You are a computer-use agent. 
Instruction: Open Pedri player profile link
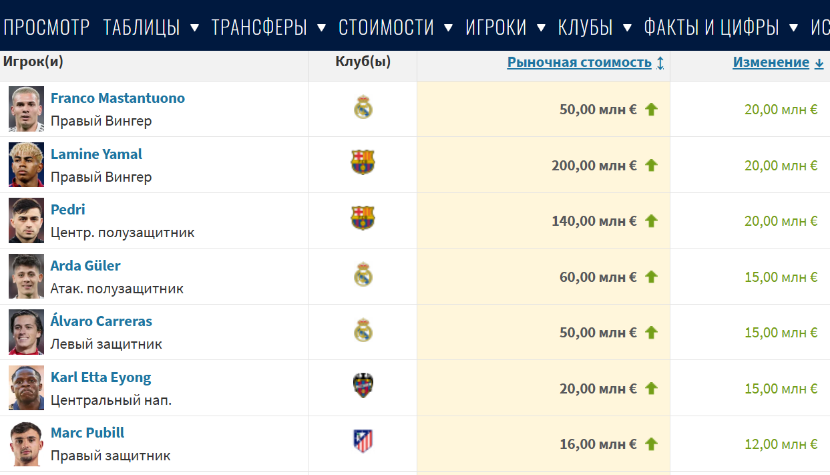point(68,210)
